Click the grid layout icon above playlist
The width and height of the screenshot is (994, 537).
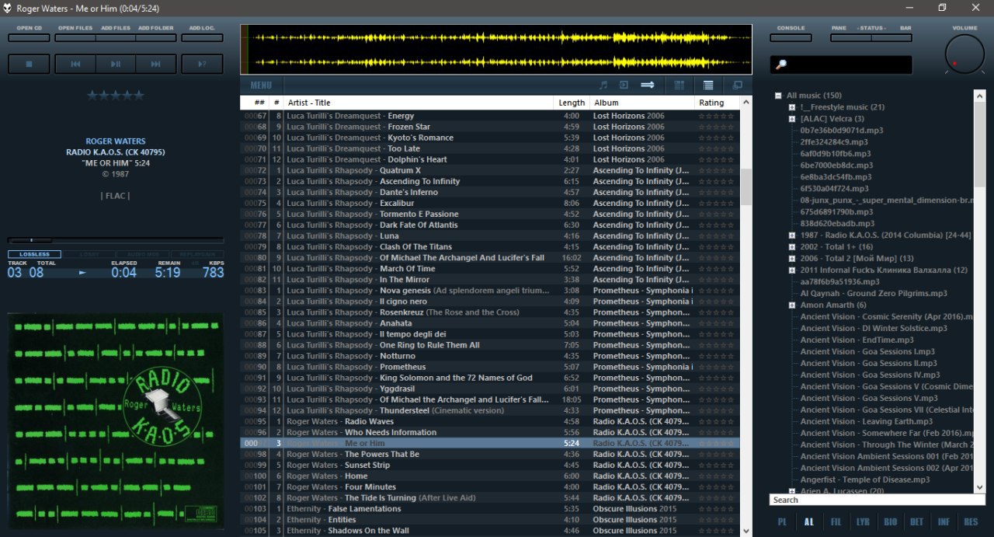pos(679,85)
